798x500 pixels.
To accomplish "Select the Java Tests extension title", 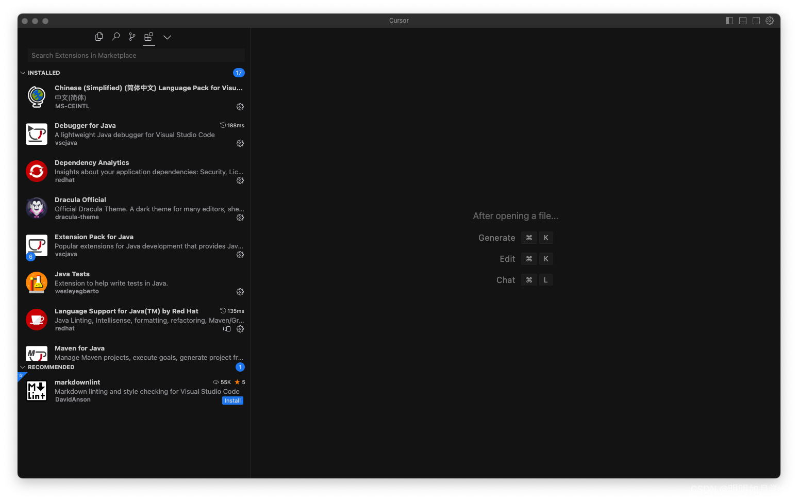I will tap(72, 274).
